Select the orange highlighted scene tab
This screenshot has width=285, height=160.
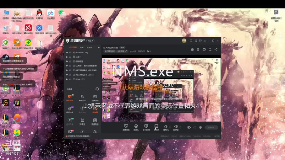click(73, 48)
